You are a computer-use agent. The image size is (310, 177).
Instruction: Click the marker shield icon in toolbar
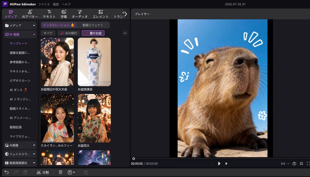tap(60, 172)
